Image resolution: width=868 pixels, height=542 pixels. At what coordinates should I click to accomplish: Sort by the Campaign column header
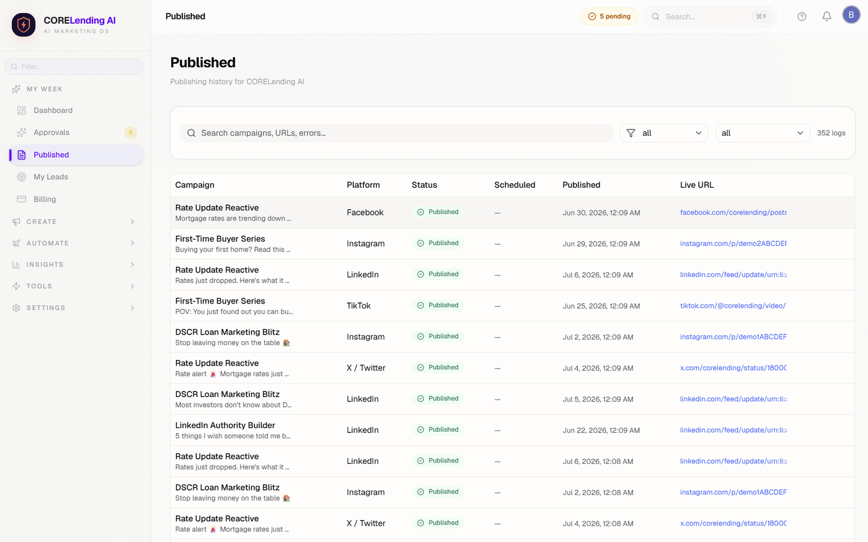click(x=195, y=185)
